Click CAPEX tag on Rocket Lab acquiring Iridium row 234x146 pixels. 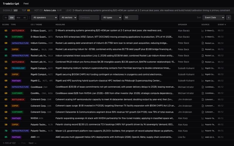pyautogui.click(x=15, y=49)
